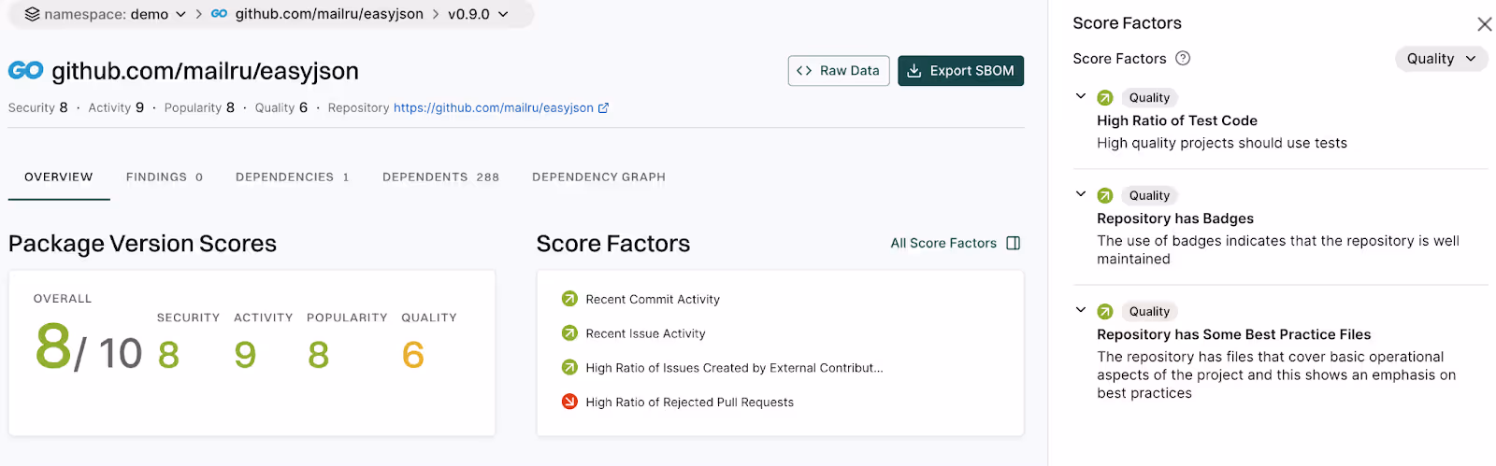Screen dimensions: 1496x466
Task: Click the red Rejected Pull Requests icon
Action: [569, 402]
